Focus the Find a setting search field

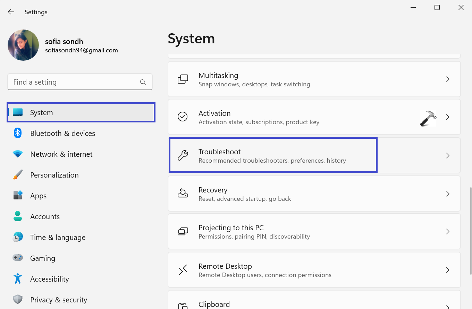click(x=73, y=82)
